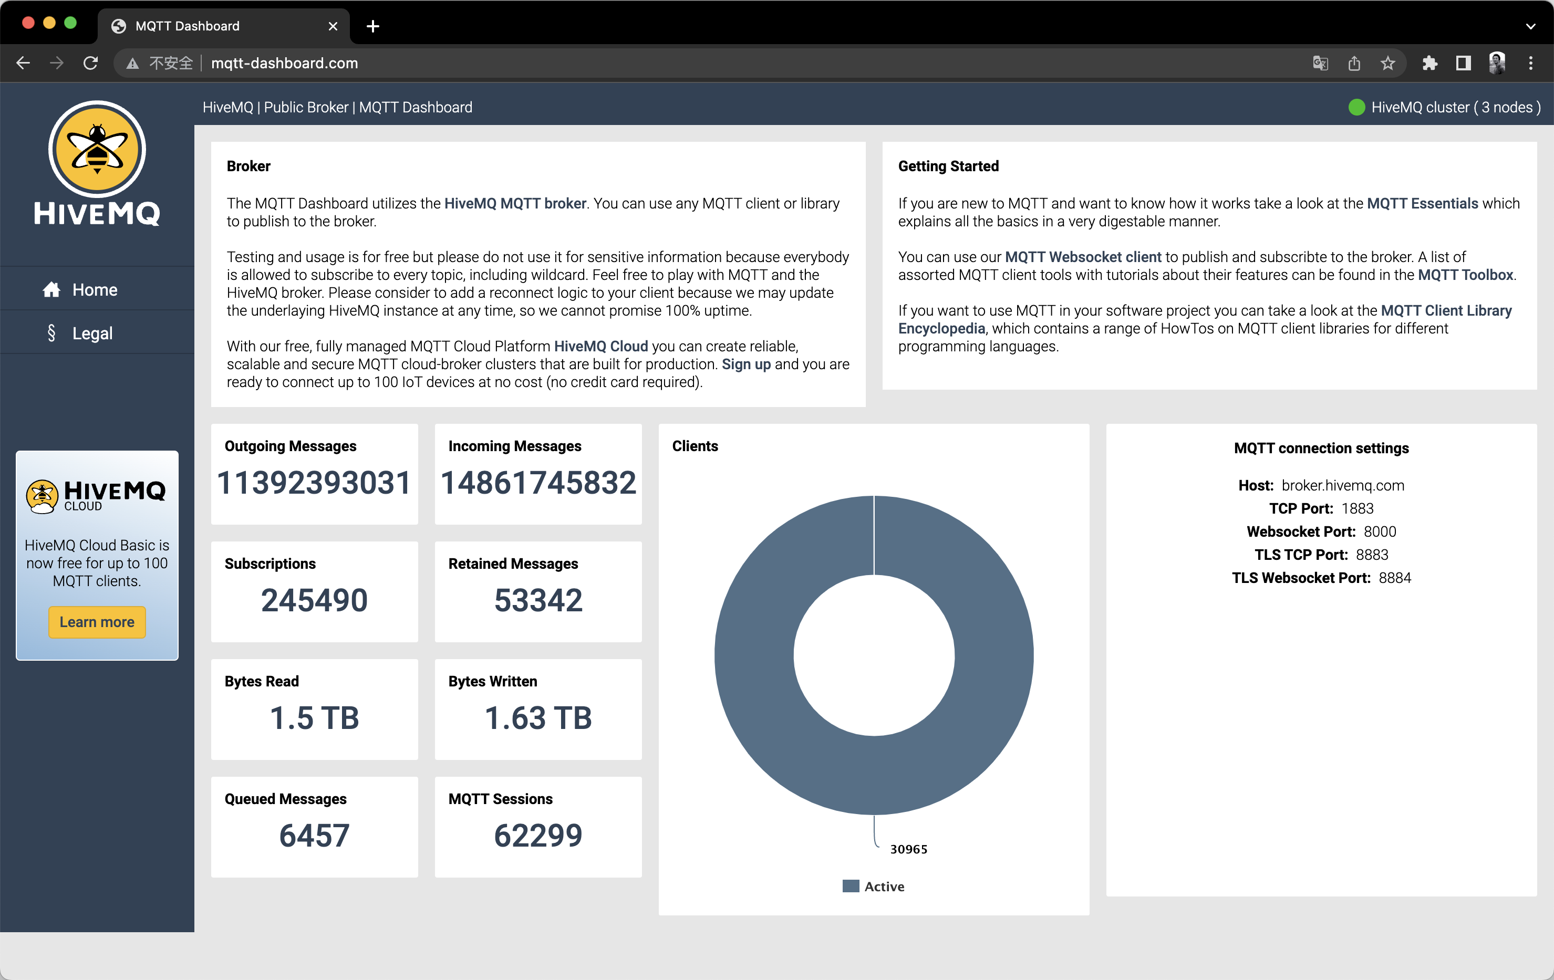This screenshot has width=1554, height=980.
Task: Click the Active legend color swatch
Action: (851, 886)
